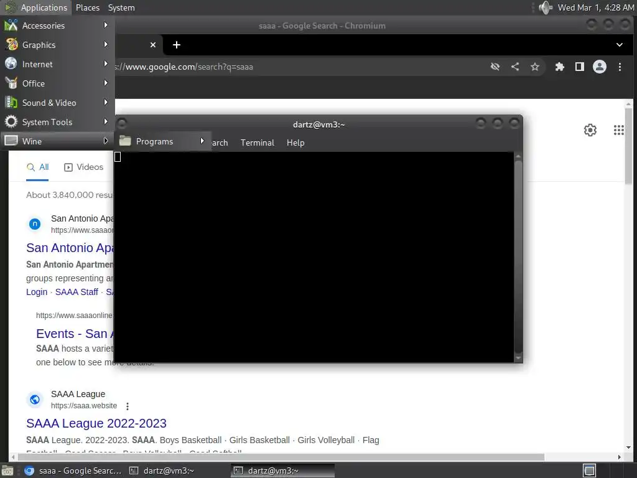Open the Places menu
Image resolution: width=637 pixels, height=478 pixels.
pos(87,7)
